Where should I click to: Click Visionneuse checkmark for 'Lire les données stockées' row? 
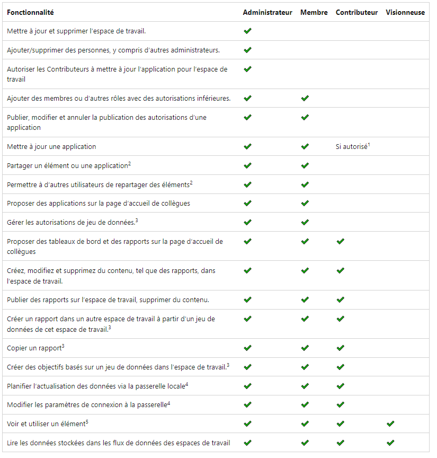pos(390,442)
